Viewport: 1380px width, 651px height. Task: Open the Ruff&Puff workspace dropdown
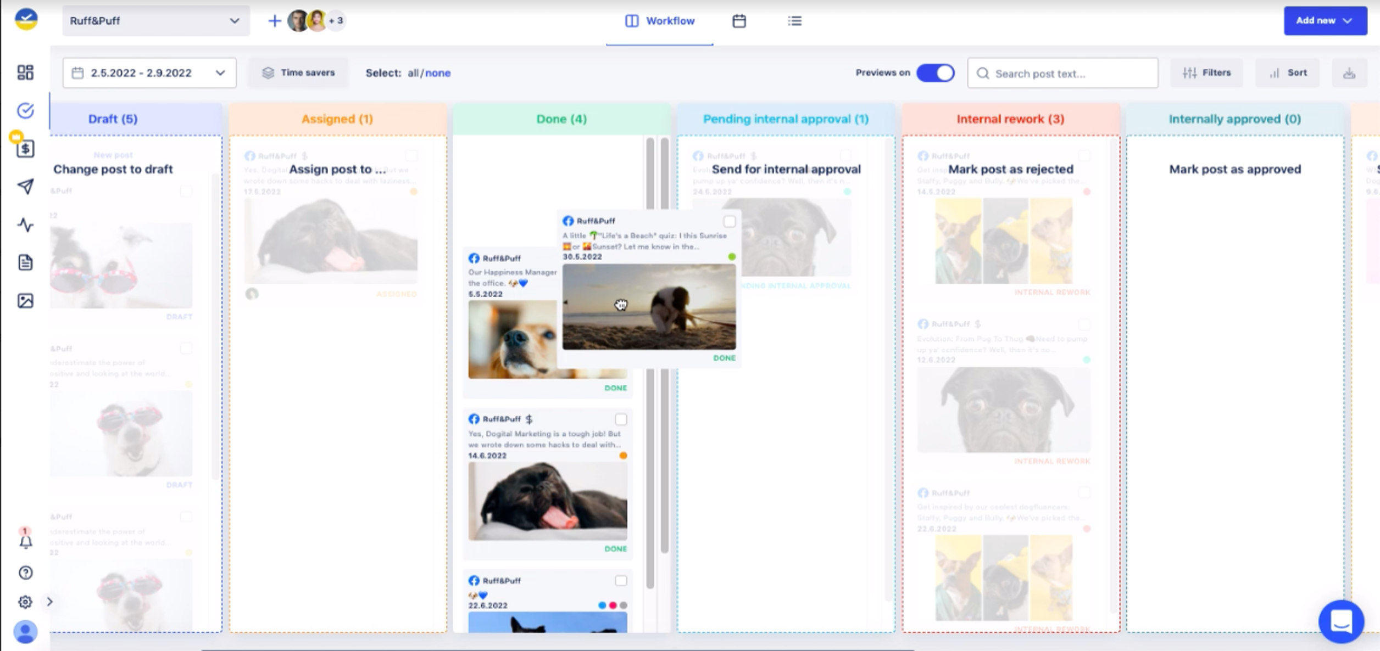click(155, 20)
